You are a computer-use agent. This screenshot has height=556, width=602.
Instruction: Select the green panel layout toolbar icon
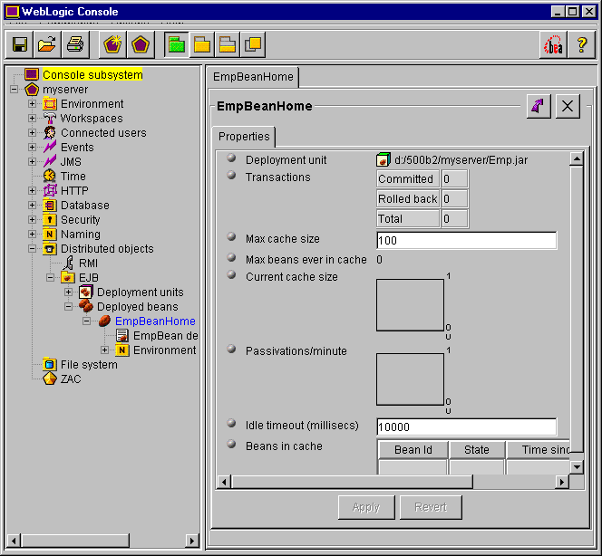click(177, 45)
